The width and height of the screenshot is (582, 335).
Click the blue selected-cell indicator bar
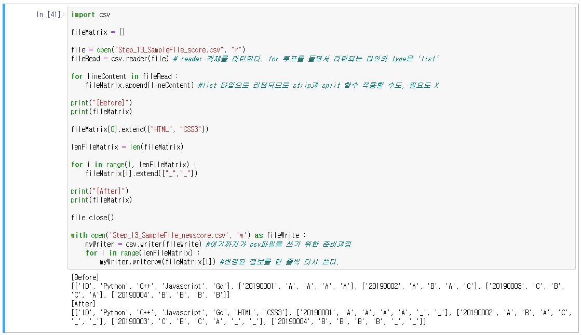click(x=4, y=169)
